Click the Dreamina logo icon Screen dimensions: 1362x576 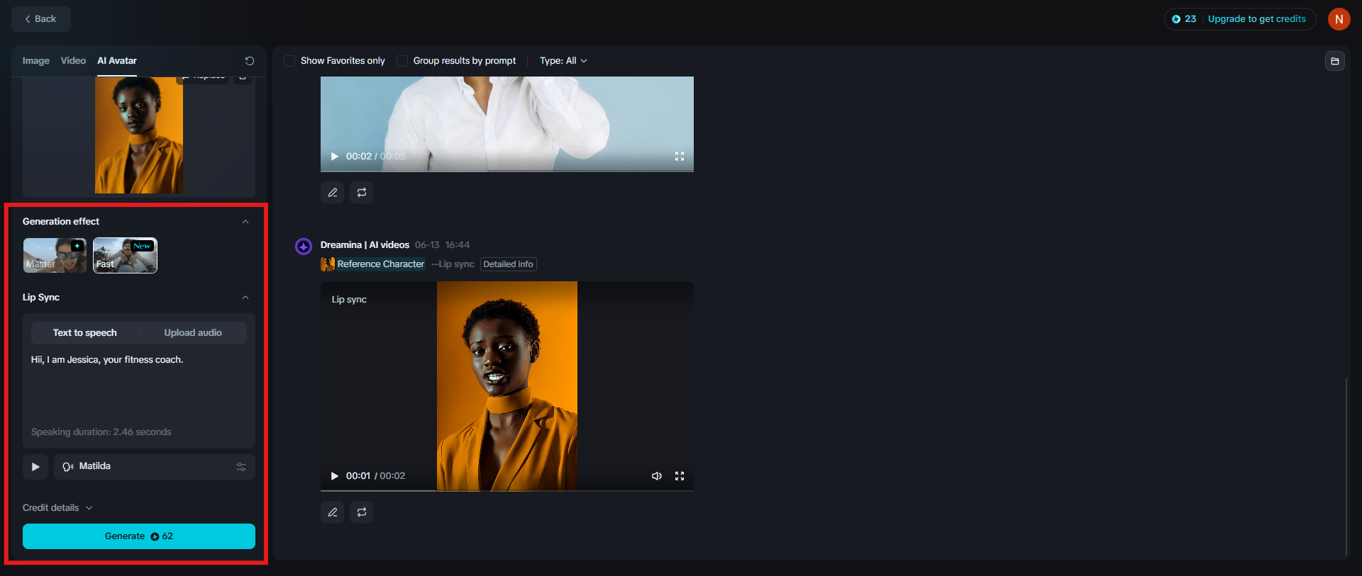pyautogui.click(x=304, y=247)
